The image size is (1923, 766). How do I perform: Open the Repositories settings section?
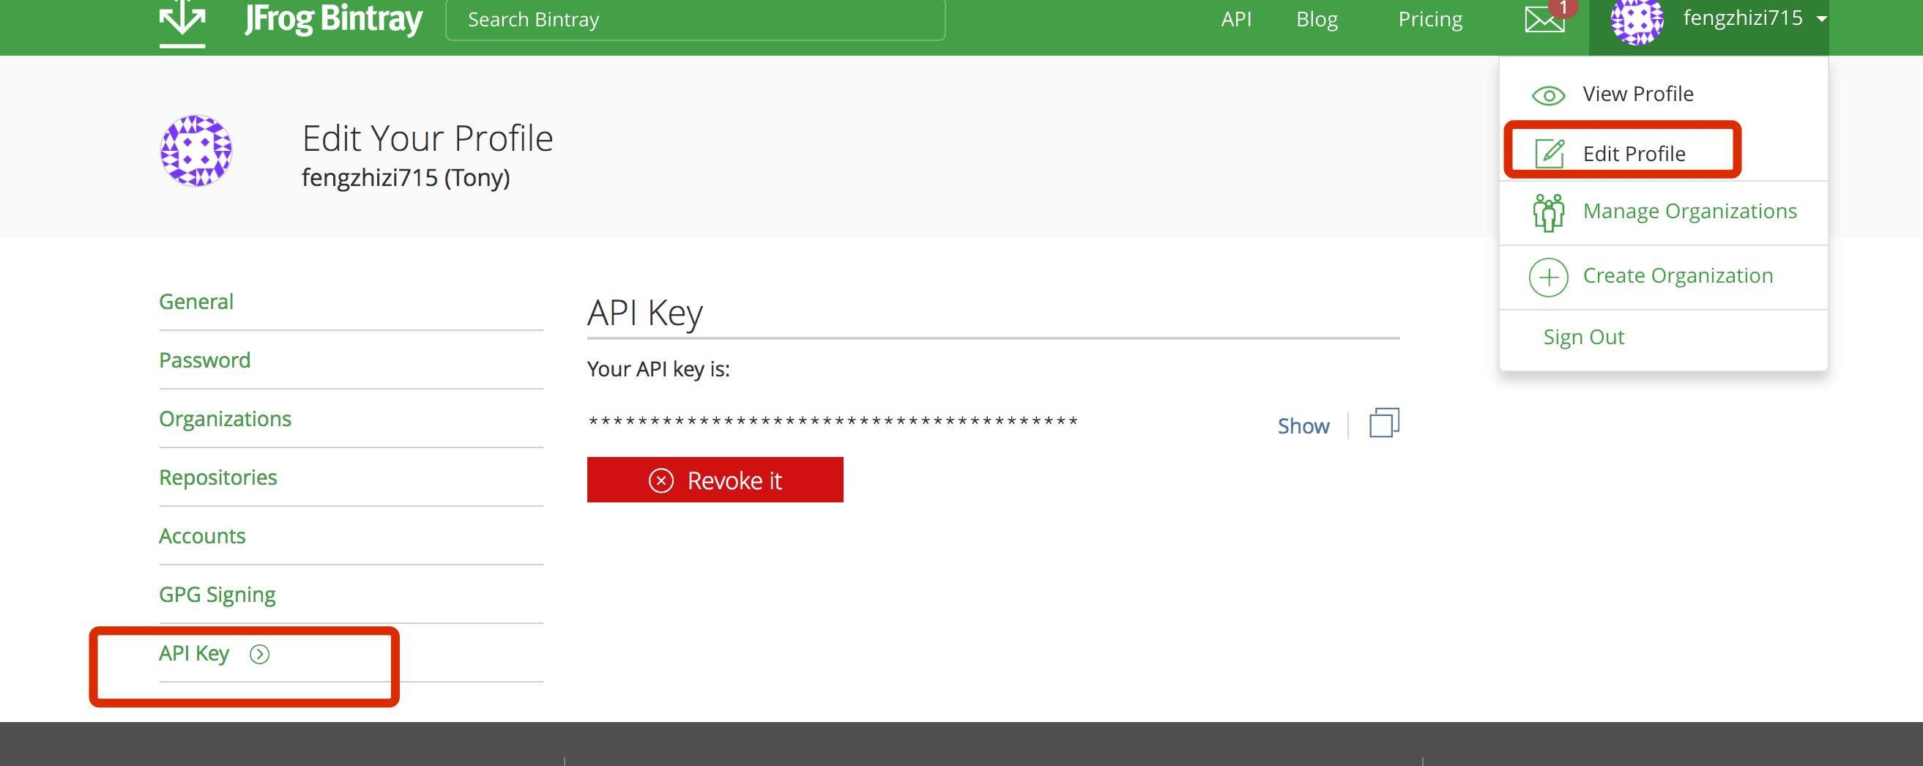[x=217, y=477]
